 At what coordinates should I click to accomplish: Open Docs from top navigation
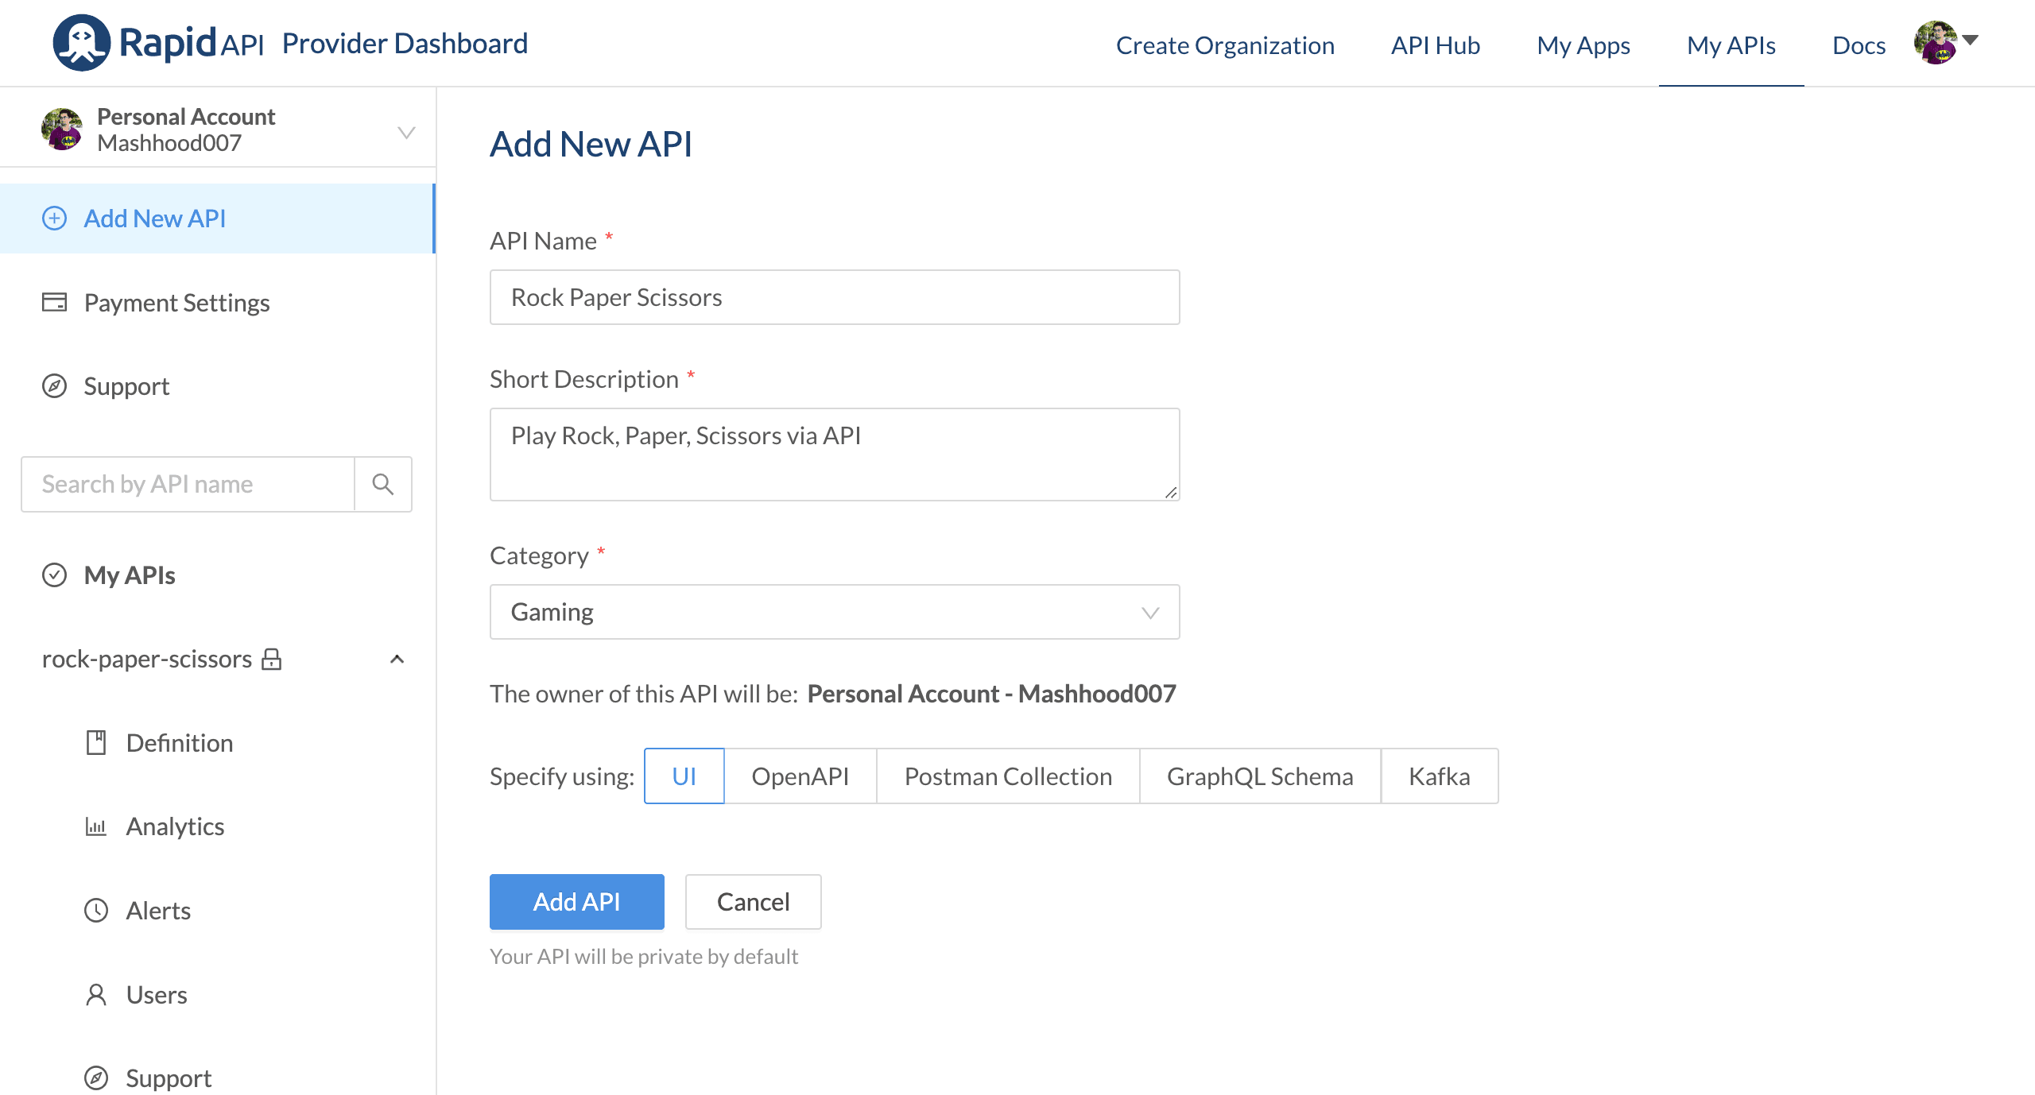point(1859,45)
